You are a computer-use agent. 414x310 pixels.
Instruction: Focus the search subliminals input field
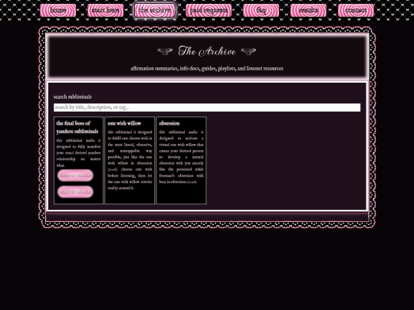click(207, 108)
